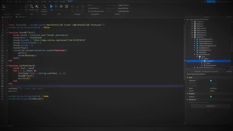Toggle the Archivable checkbox
The width and height of the screenshot is (233, 131).
click(x=211, y=80)
